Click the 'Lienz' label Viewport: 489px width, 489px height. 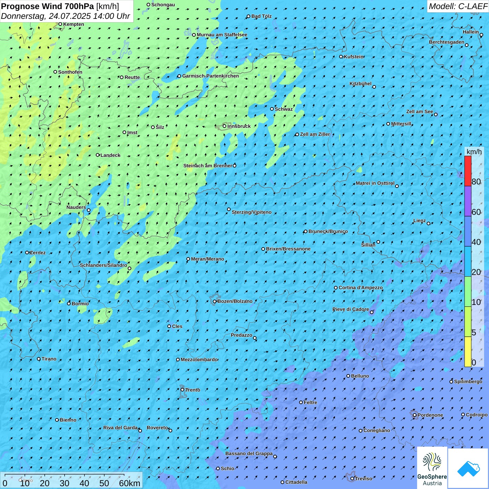pos(419,220)
